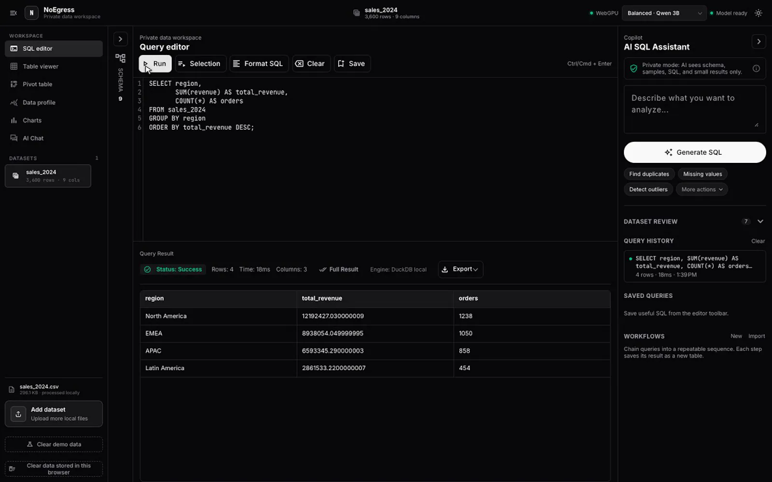Viewport: 772px width, 482px height.
Task: Open the Balanced Qwen 3B model dropdown
Action: click(664, 13)
